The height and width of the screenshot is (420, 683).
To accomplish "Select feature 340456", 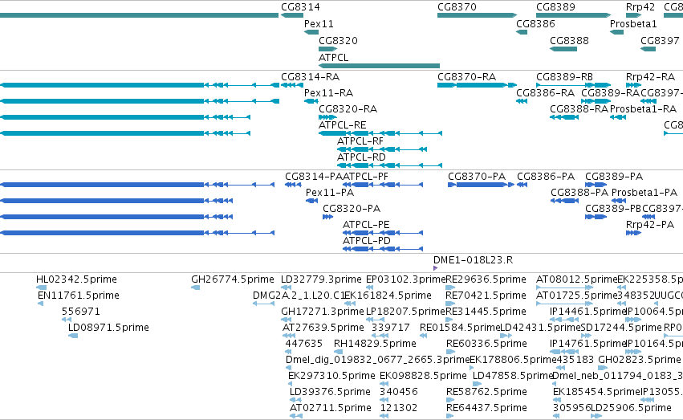I will pyautogui.click(x=399, y=393).
